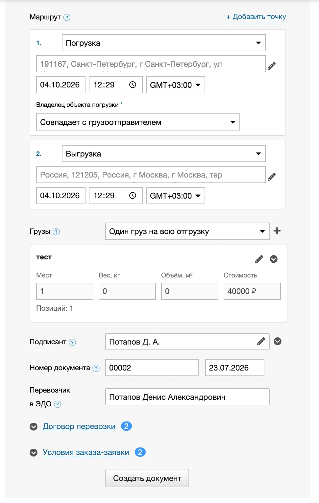Click the Добавить точку link
The width and height of the screenshot is (319, 503).
click(256, 17)
